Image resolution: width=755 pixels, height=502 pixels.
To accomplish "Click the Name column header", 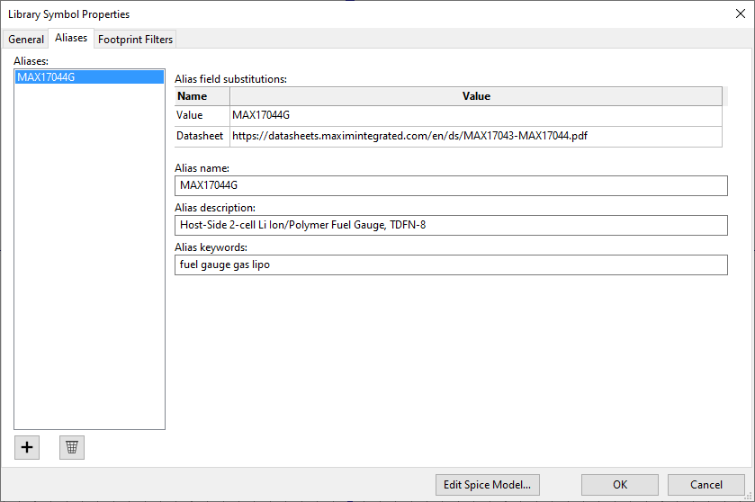I will click(202, 96).
